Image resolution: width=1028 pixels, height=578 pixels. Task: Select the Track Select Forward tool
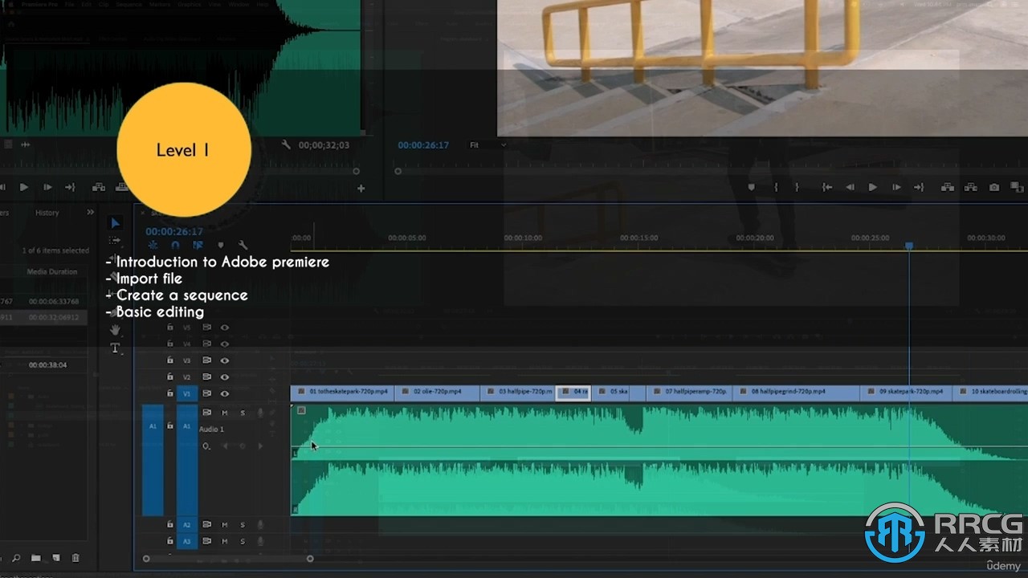[115, 241]
